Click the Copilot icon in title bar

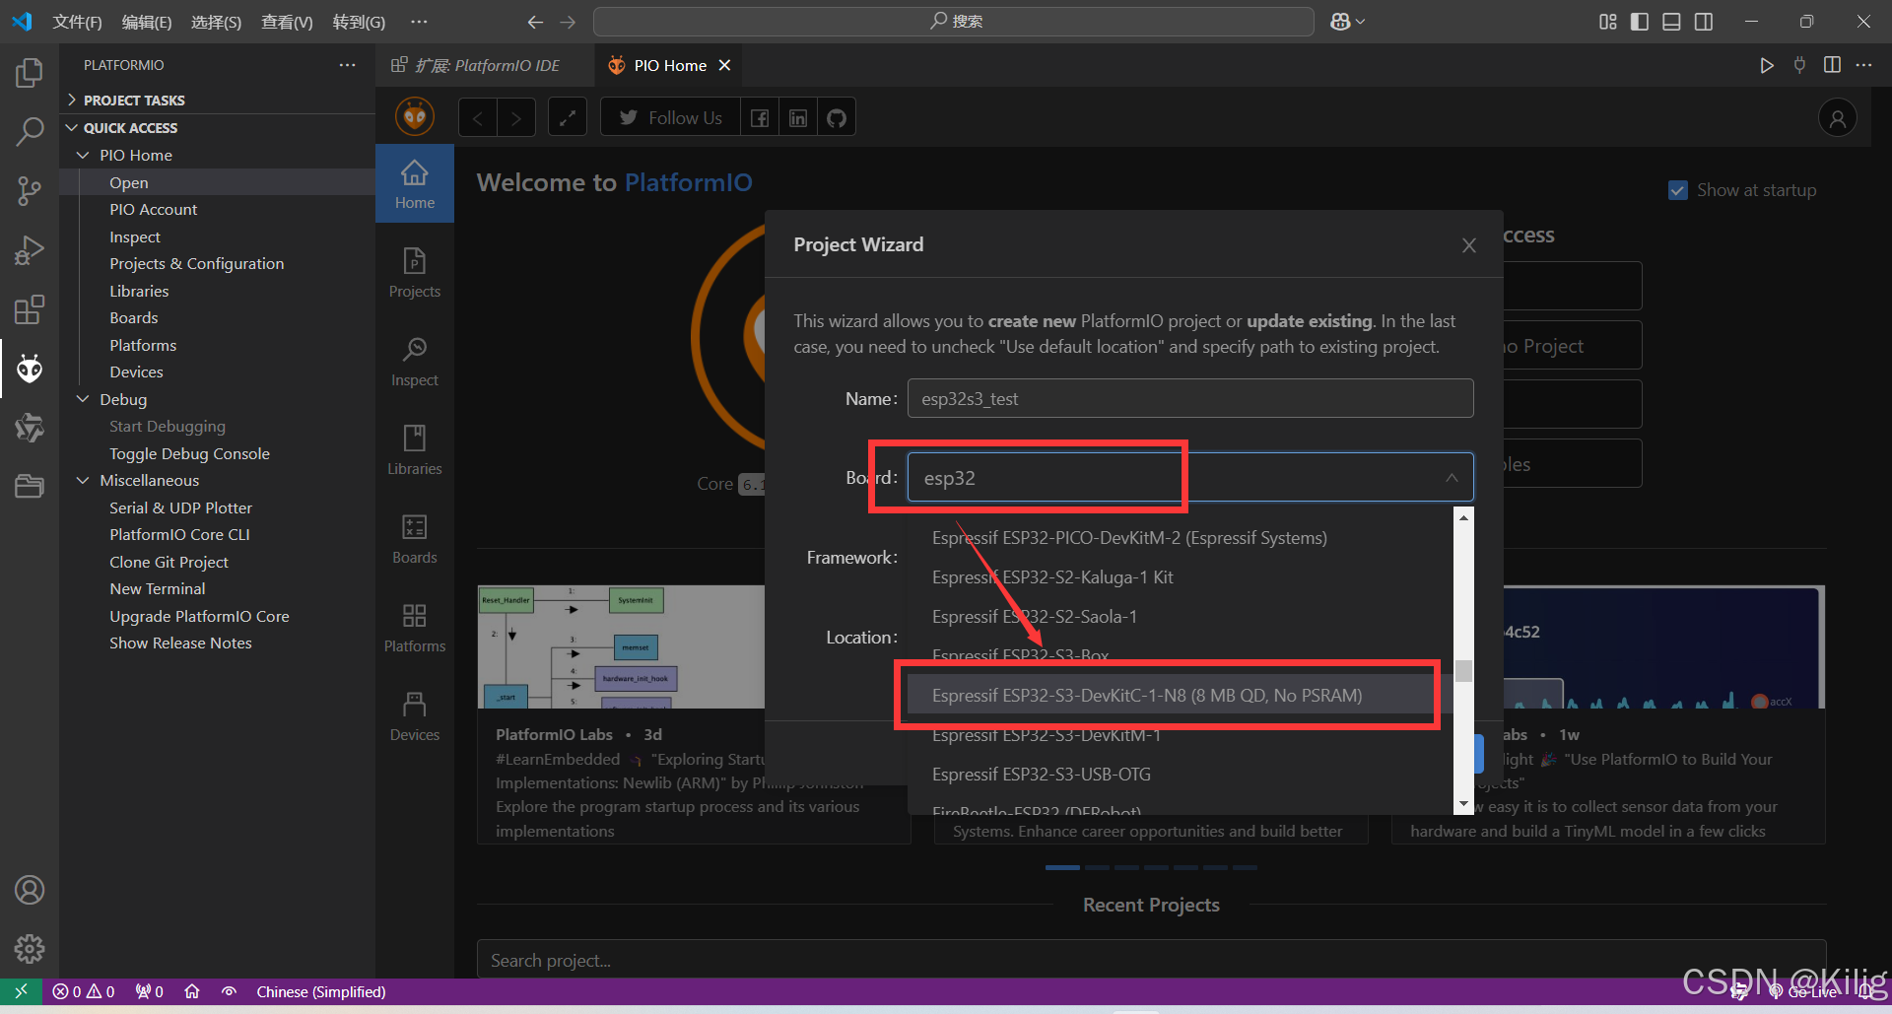1341,22
